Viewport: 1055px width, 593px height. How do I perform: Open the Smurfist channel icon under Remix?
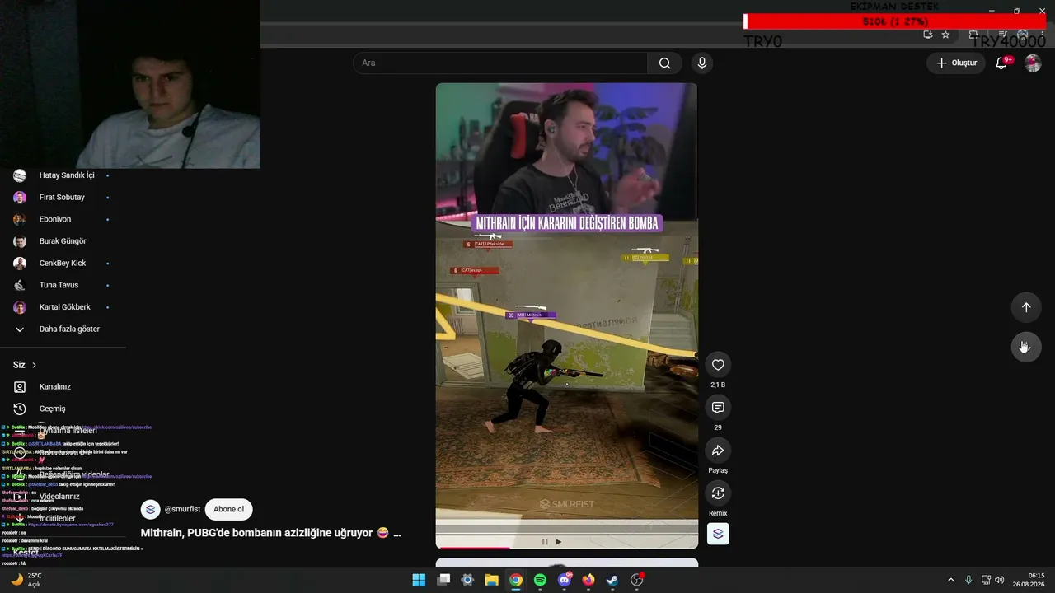(x=718, y=534)
